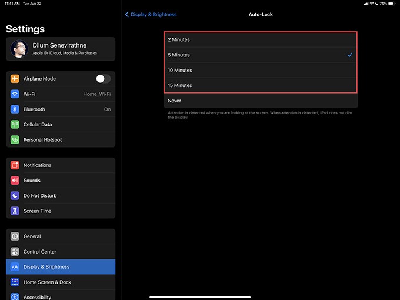
Task: Open General settings
Action: coord(61,236)
